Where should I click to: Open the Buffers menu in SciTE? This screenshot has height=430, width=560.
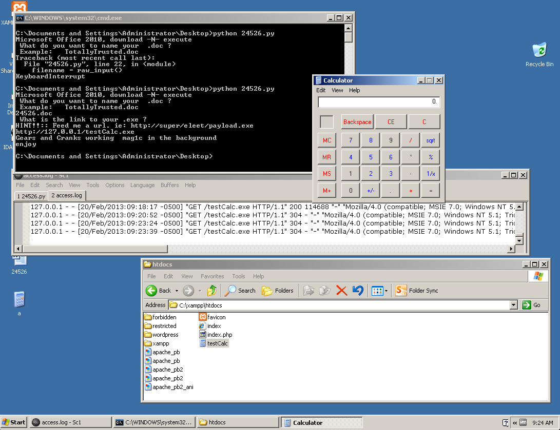tap(170, 185)
